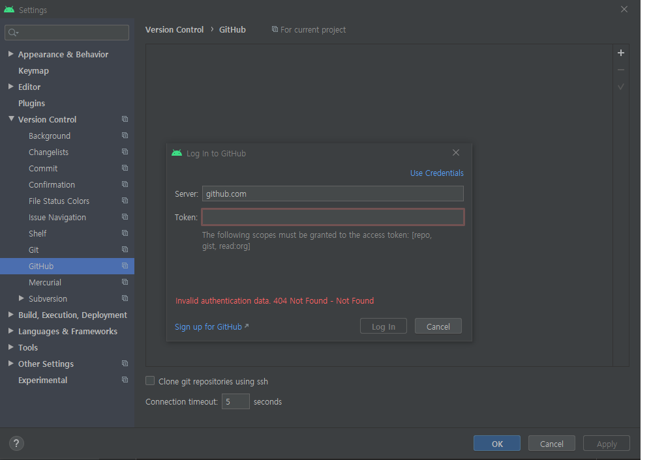Click the Android icon in Settings title bar
The width and height of the screenshot is (651, 460).
coord(9,9)
